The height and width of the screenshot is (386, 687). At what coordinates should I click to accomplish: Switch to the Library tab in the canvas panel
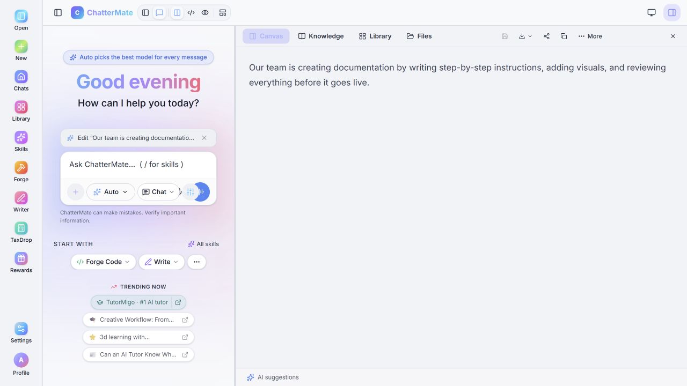point(375,36)
